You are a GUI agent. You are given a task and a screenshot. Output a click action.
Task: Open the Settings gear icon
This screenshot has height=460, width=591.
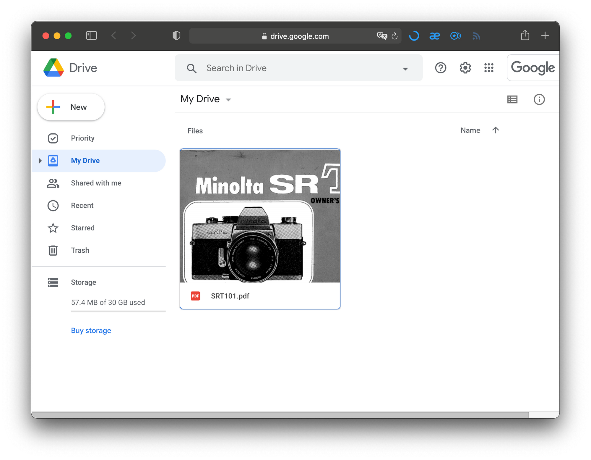[465, 68]
